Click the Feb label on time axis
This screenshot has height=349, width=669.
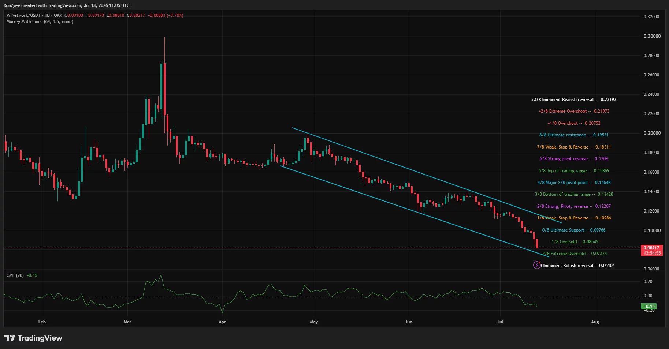point(42,322)
